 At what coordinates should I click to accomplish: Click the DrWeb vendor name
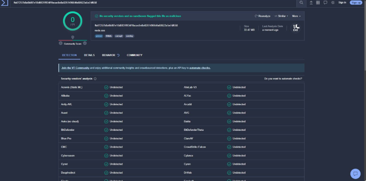[x=188, y=172]
